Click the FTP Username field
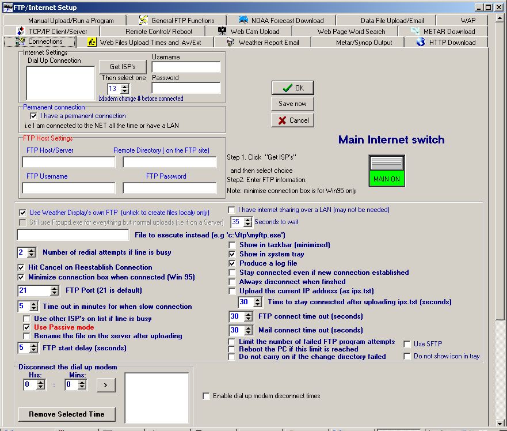The height and width of the screenshot is (431, 507). coord(68,188)
